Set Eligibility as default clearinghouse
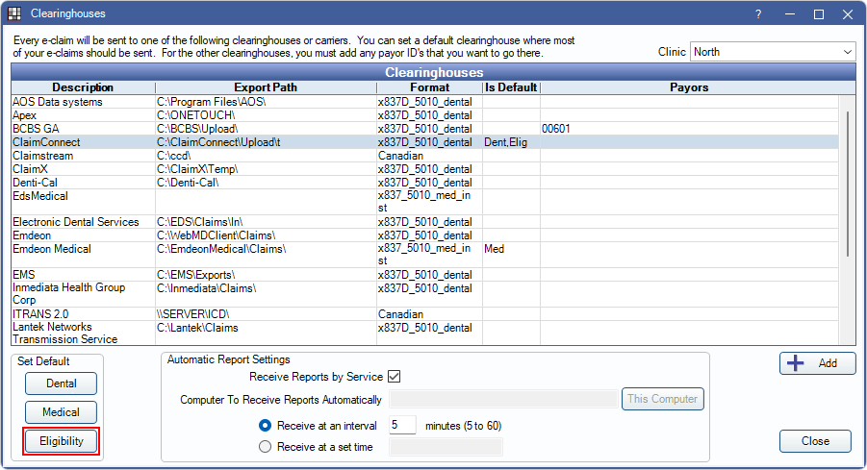 pos(61,441)
